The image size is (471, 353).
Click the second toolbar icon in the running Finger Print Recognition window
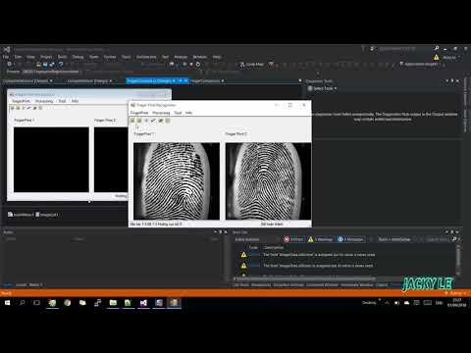(x=139, y=121)
